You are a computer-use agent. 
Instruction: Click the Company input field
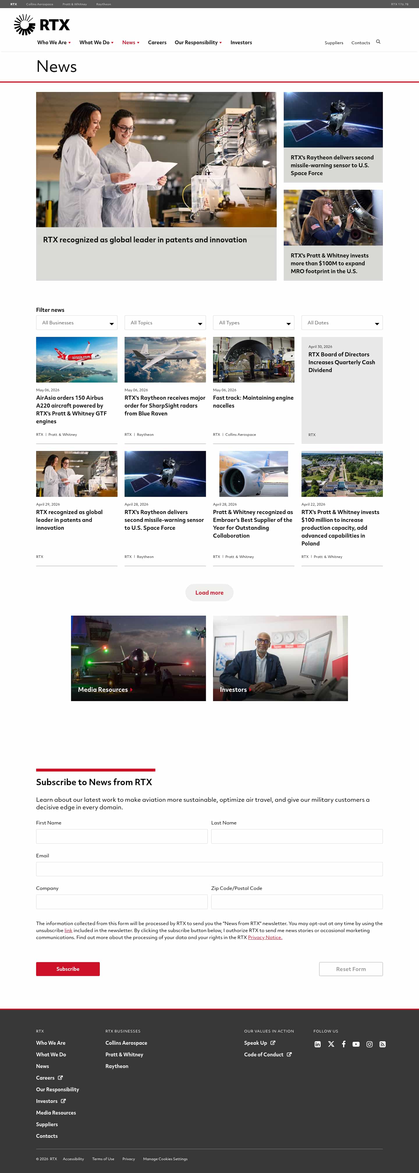pyautogui.click(x=122, y=902)
